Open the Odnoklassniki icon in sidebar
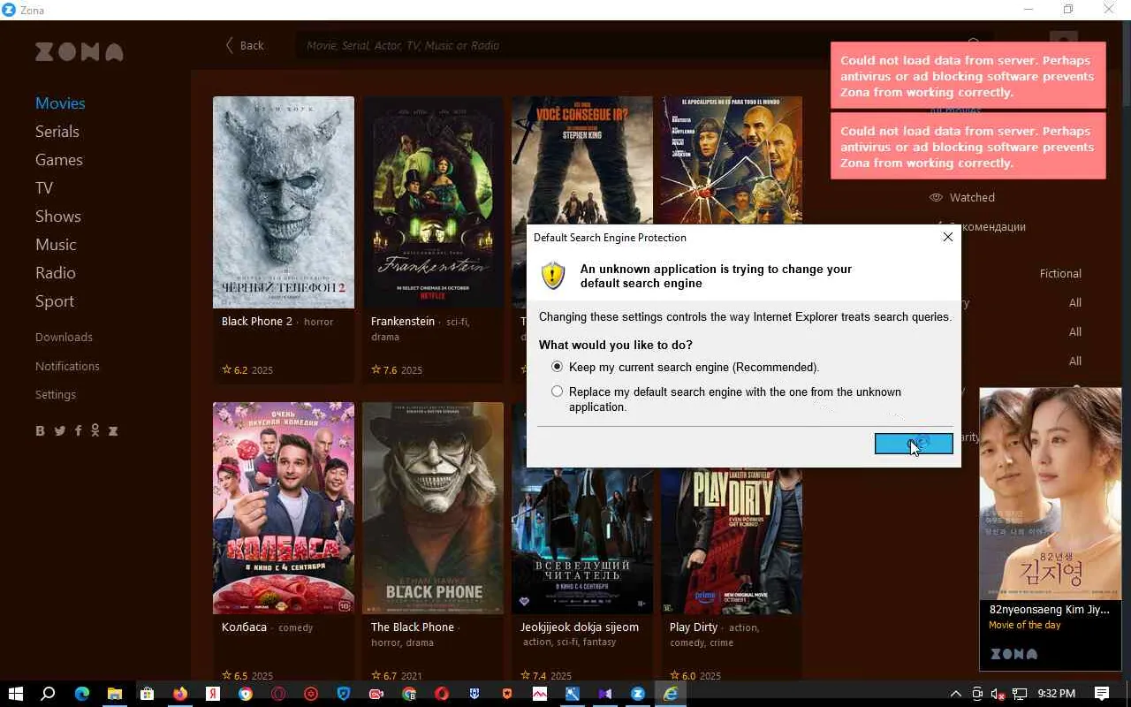 coord(95,430)
